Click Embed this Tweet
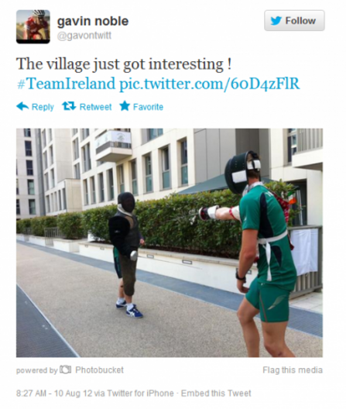This screenshot has width=346, height=409. pyautogui.click(x=216, y=393)
